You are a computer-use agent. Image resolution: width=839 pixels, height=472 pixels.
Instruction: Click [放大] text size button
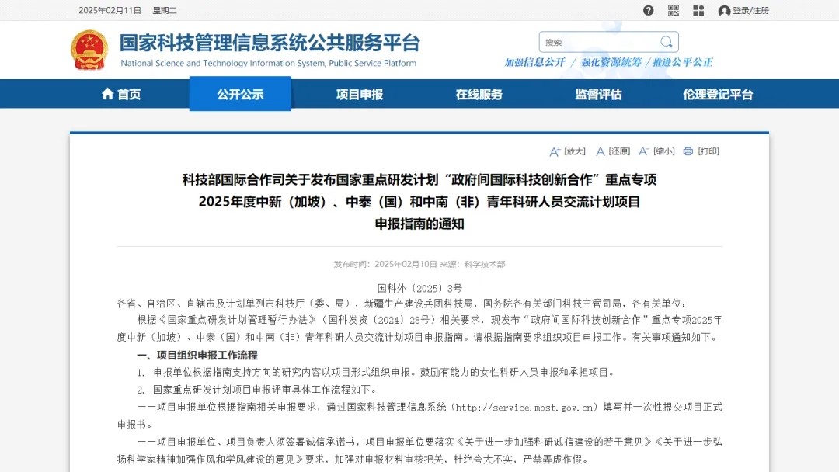pyautogui.click(x=575, y=152)
